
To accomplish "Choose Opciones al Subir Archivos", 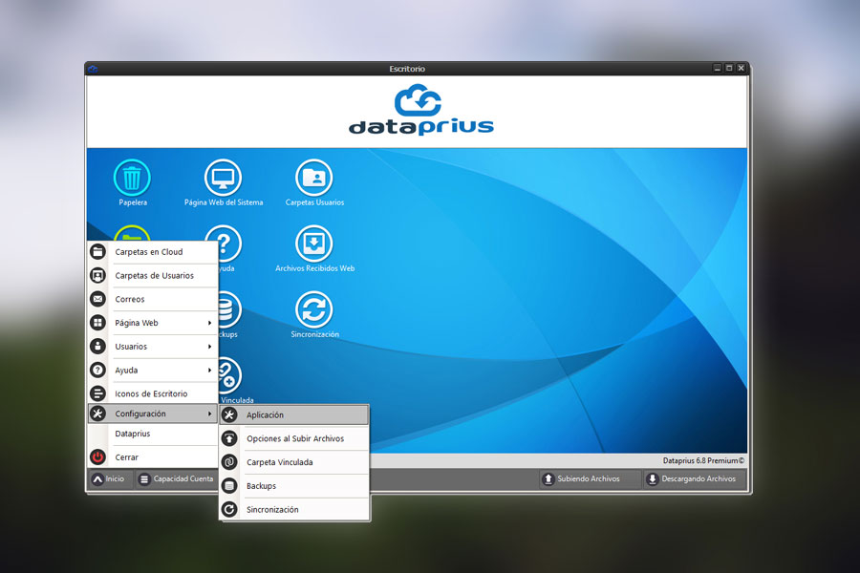I will [x=294, y=438].
